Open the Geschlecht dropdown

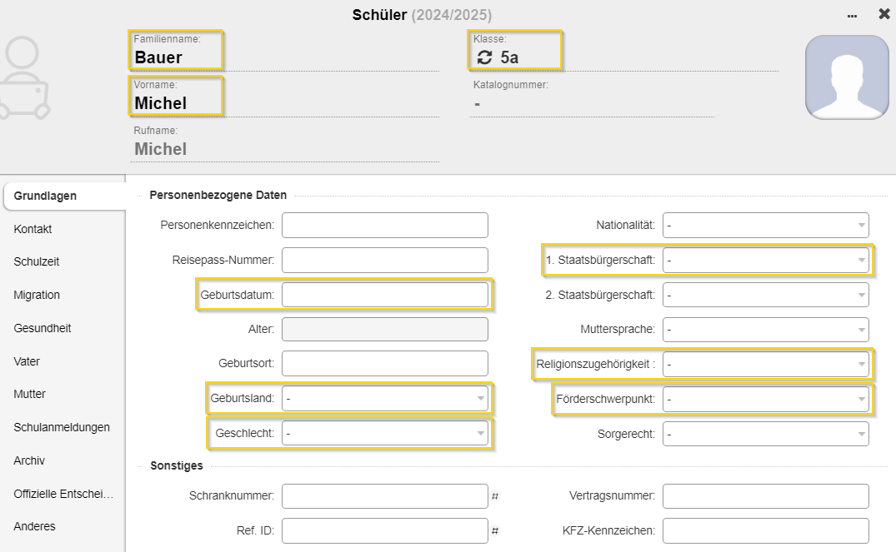click(x=384, y=433)
